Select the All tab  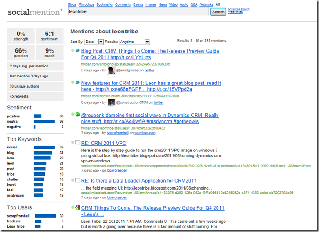point(217,4)
